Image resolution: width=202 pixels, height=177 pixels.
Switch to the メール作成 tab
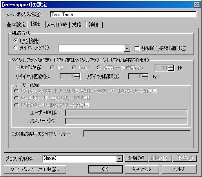(x=57, y=25)
